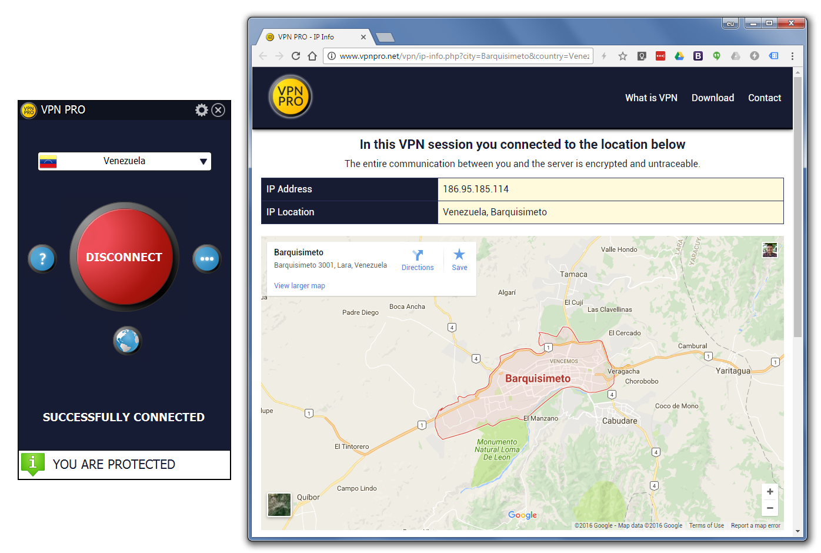Image resolution: width=821 pixels, height=553 pixels.
Task: Bookmark this page with the star icon
Action: coord(623,56)
